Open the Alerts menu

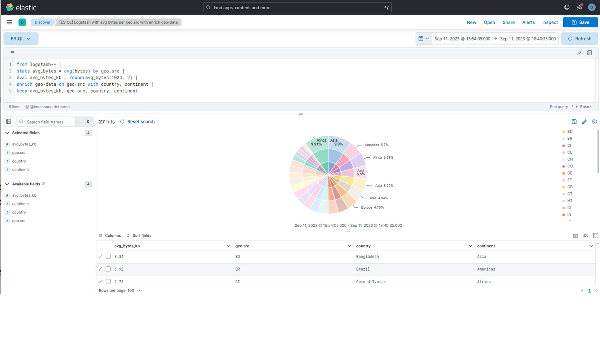click(x=528, y=22)
